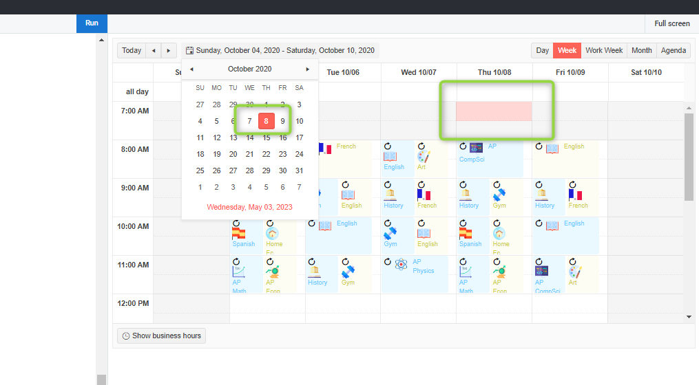This screenshot has height=385, width=699.
Task: Click the French flag icon on Friday 9 AM
Action: click(x=575, y=195)
